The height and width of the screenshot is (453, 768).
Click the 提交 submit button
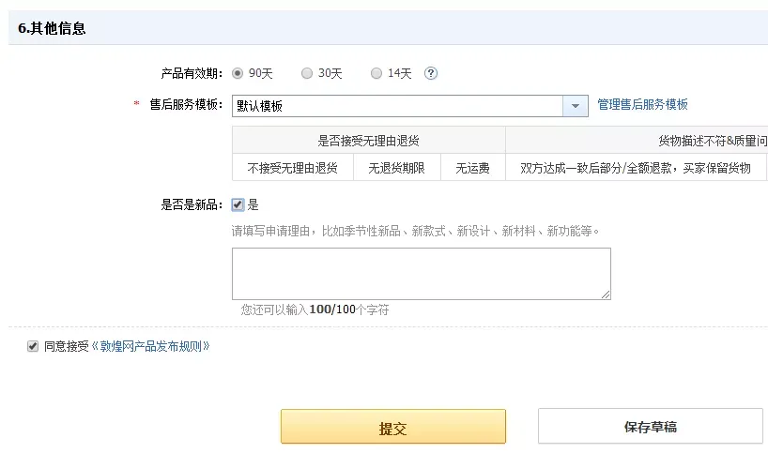pos(392,427)
